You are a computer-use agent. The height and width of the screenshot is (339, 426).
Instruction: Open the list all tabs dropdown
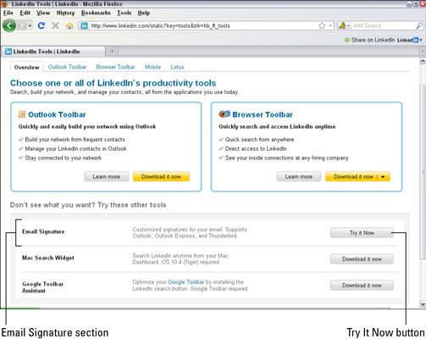[x=423, y=52]
